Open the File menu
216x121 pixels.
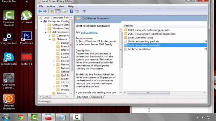click(41, 6)
